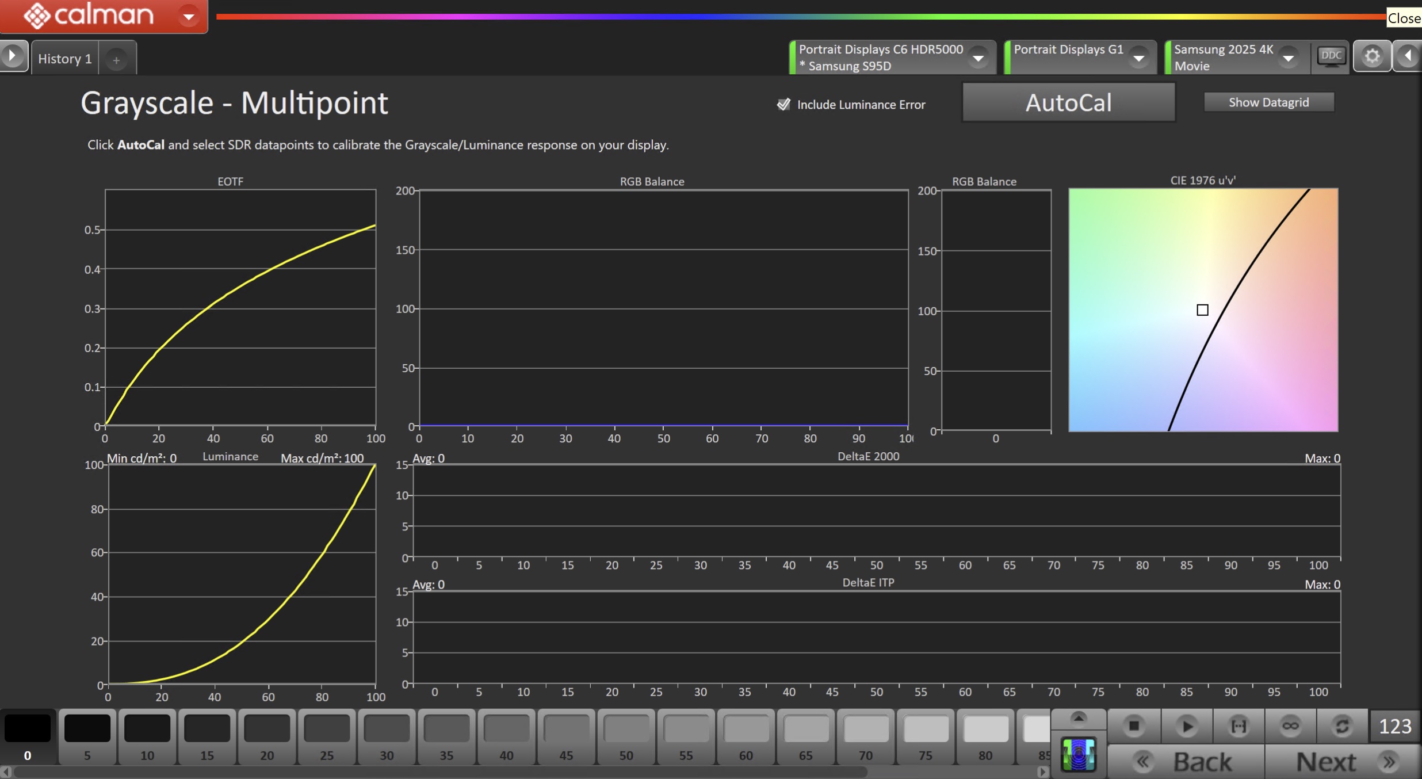
Task: Open the Portrait Displays G1 source dropdown
Action: pos(1138,58)
